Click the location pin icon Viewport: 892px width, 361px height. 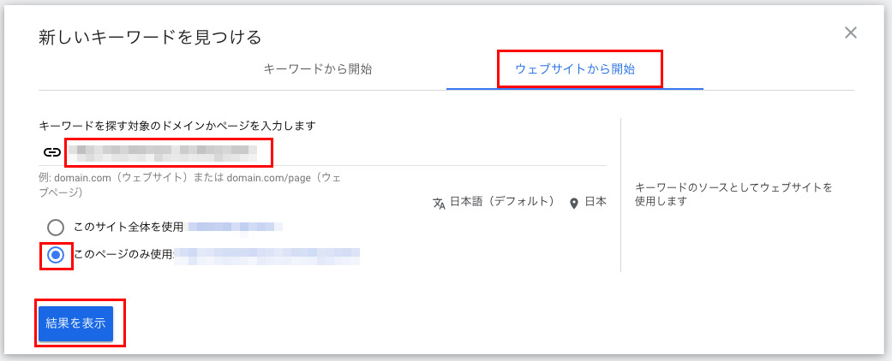(x=574, y=204)
